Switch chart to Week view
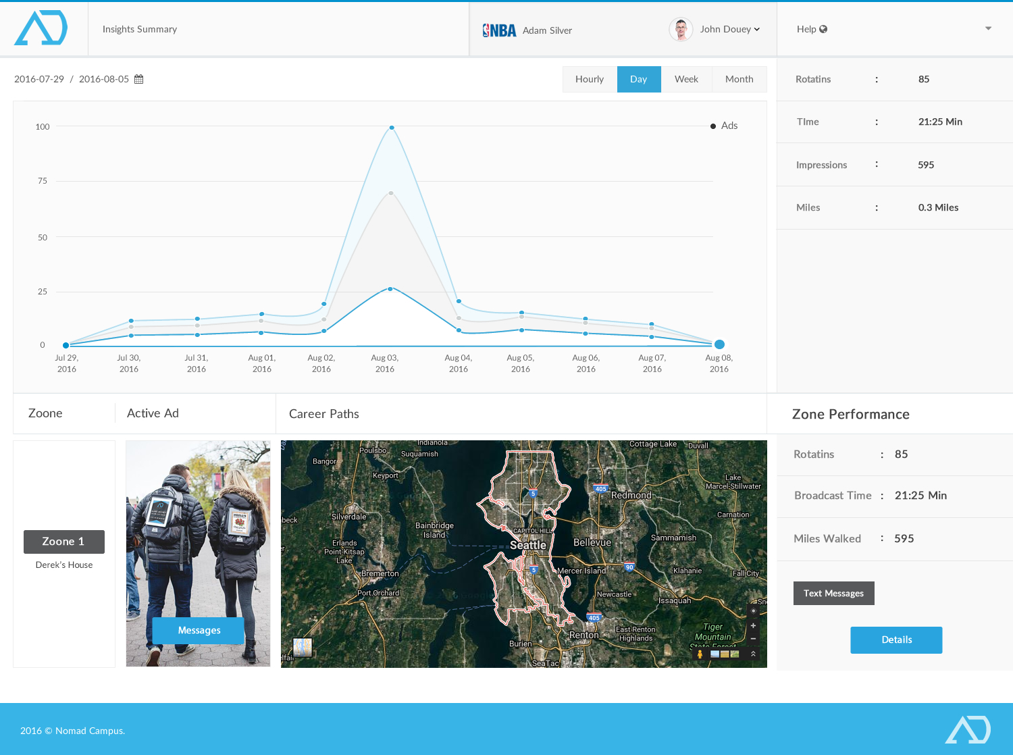The height and width of the screenshot is (755, 1013). 686,79
